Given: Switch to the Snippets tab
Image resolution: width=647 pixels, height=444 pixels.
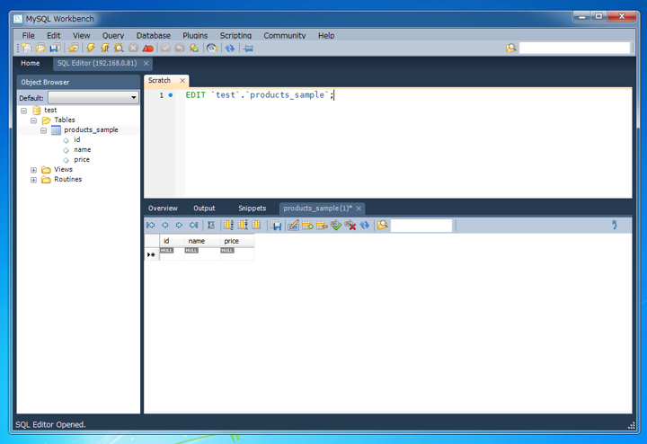Looking at the screenshot, I should pos(253,209).
